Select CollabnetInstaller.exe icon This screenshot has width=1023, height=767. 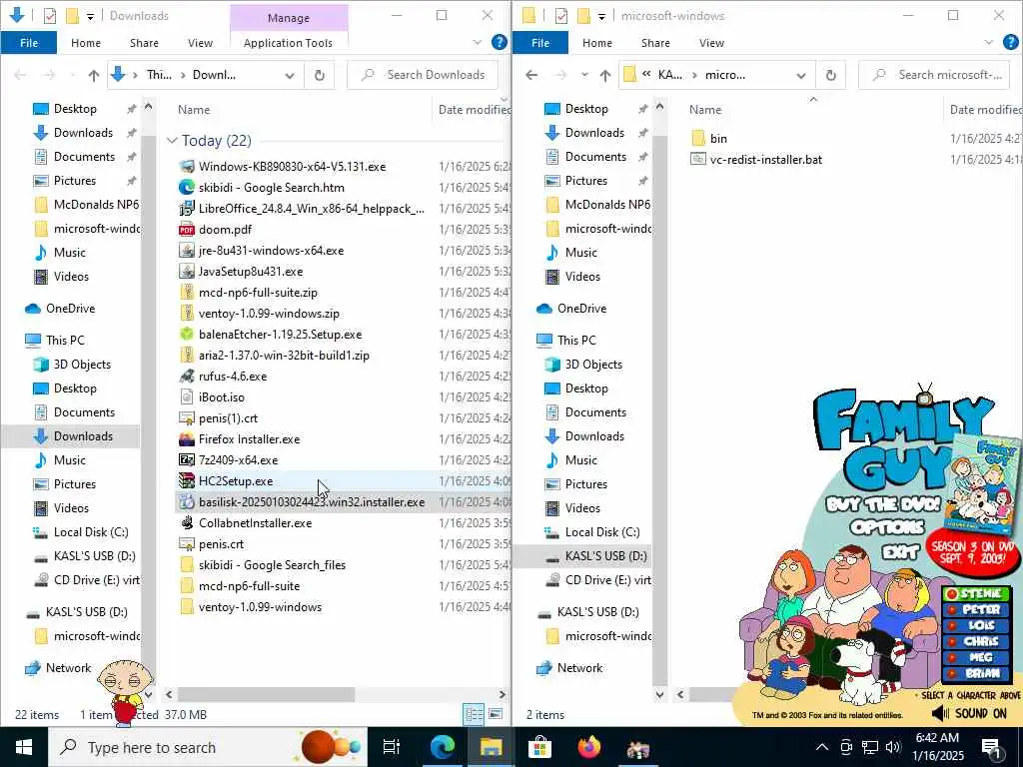187,523
